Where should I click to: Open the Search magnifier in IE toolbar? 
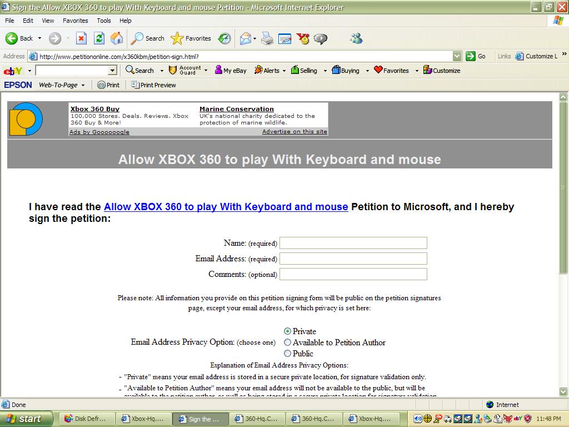[x=147, y=38]
